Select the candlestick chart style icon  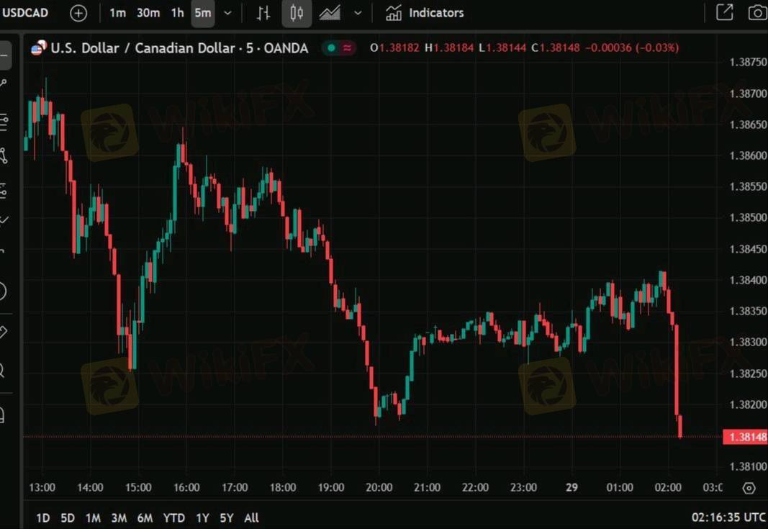click(x=297, y=13)
